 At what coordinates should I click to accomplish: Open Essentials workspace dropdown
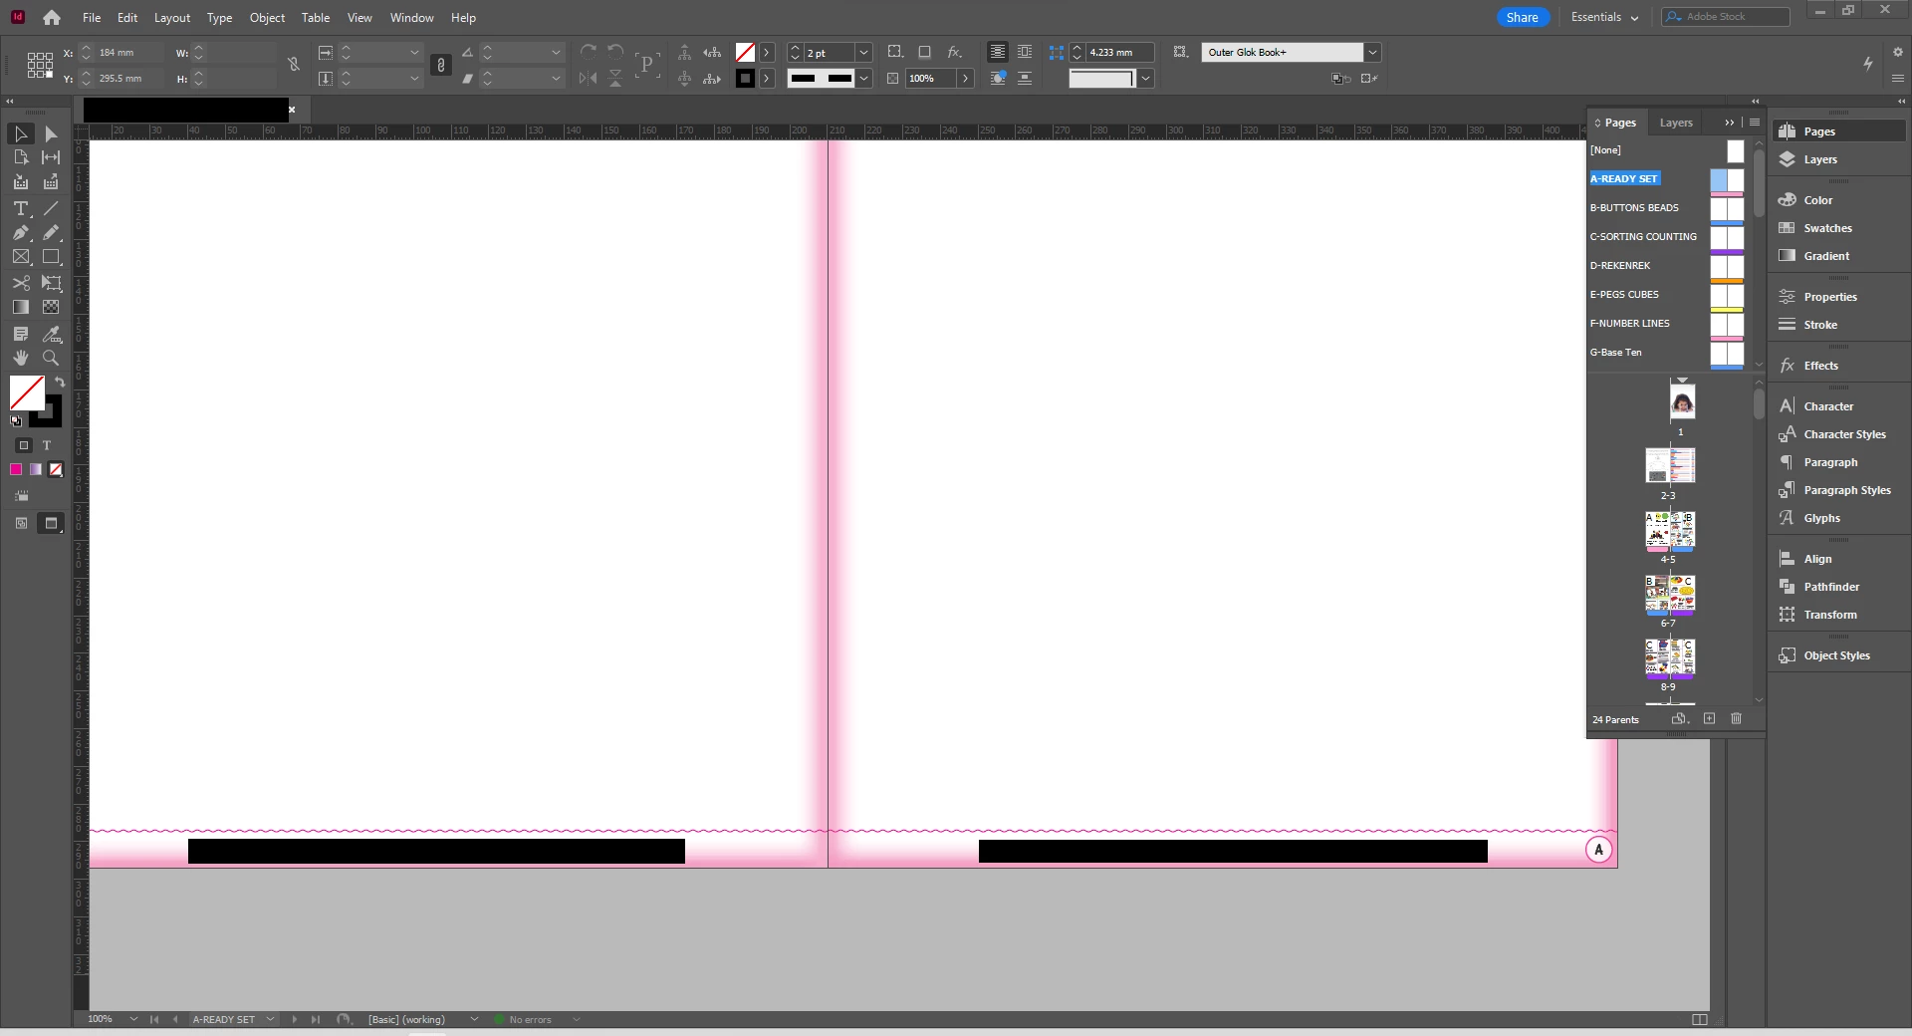click(x=1604, y=17)
